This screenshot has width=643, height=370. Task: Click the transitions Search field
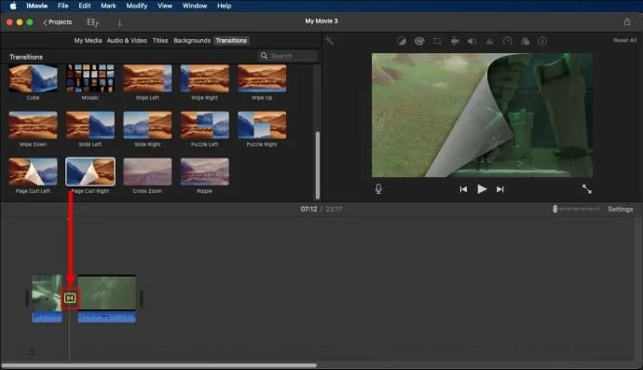point(287,56)
